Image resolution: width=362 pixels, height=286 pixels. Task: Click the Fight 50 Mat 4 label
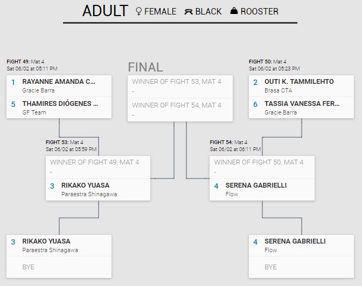(x=268, y=62)
